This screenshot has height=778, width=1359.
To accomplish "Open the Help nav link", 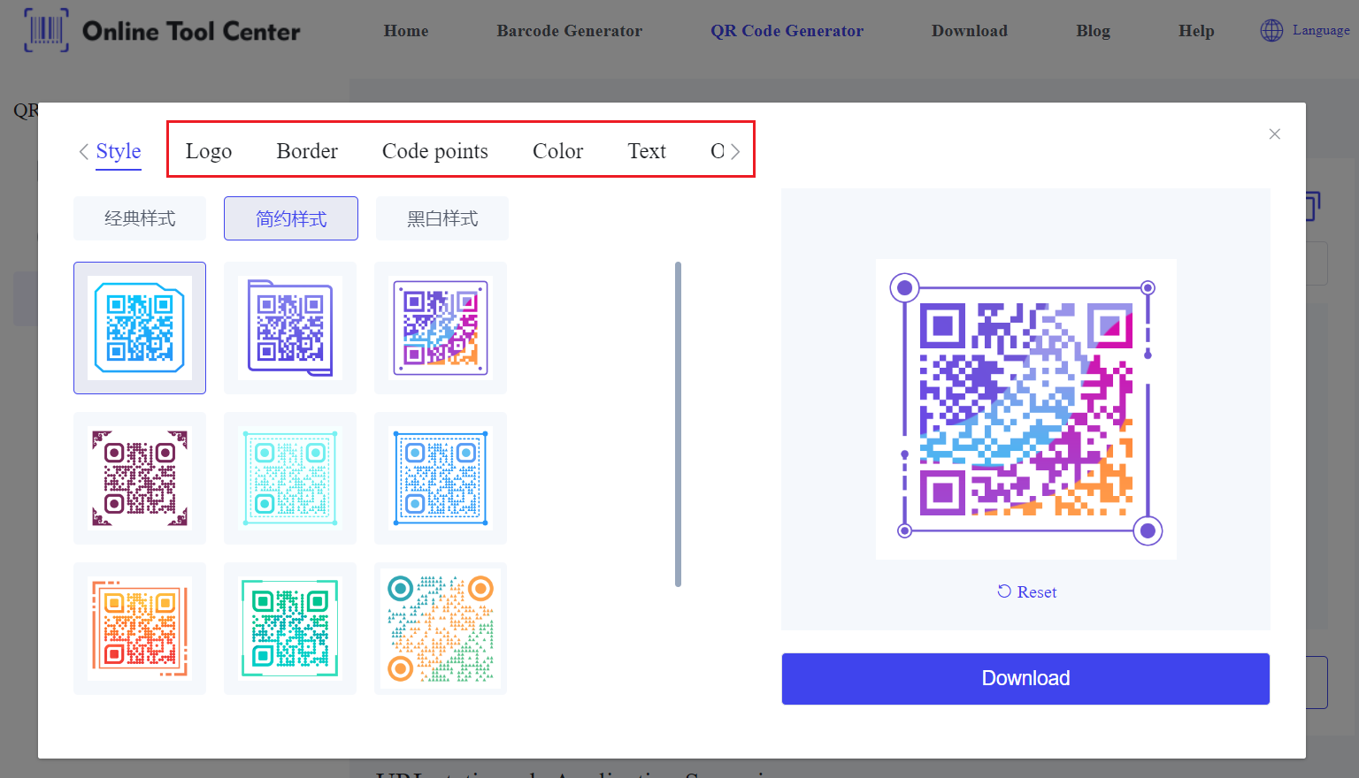I will click(1196, 31).
